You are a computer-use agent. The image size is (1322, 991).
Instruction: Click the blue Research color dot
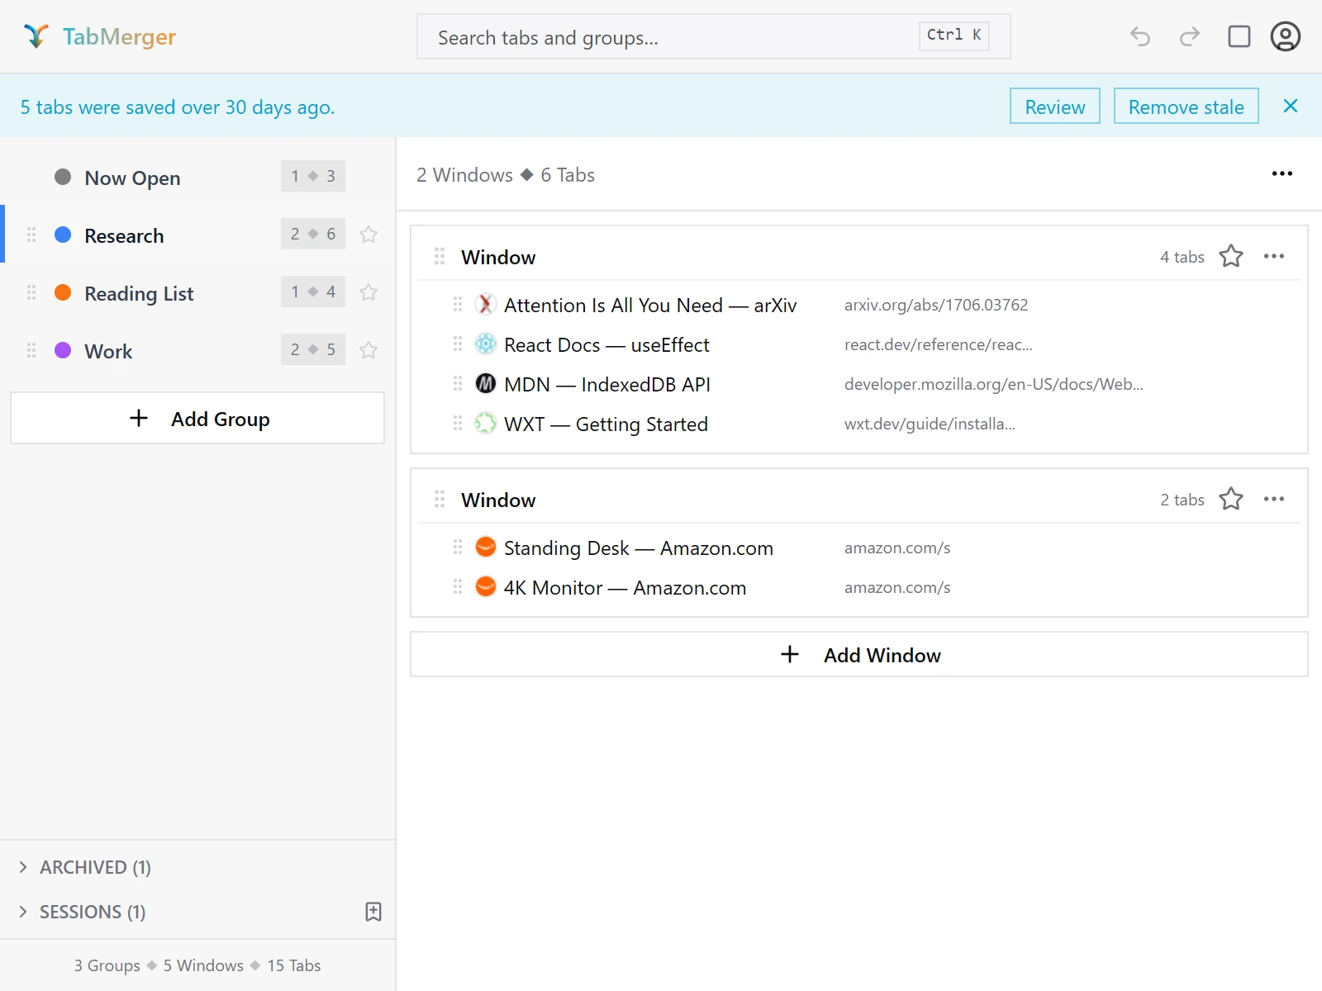[x=63, y=235]
